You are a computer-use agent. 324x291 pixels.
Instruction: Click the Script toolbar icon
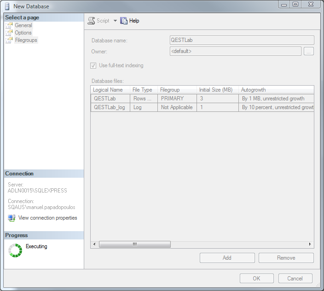point(91,21)
